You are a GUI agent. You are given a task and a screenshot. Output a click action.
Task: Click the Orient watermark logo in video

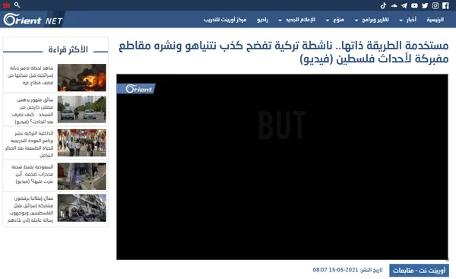pyautogui.click(x=136, y=89)
